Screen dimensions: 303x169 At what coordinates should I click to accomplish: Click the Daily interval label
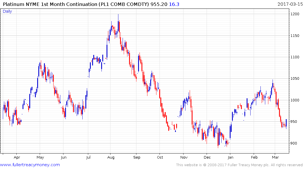(7, 11)
